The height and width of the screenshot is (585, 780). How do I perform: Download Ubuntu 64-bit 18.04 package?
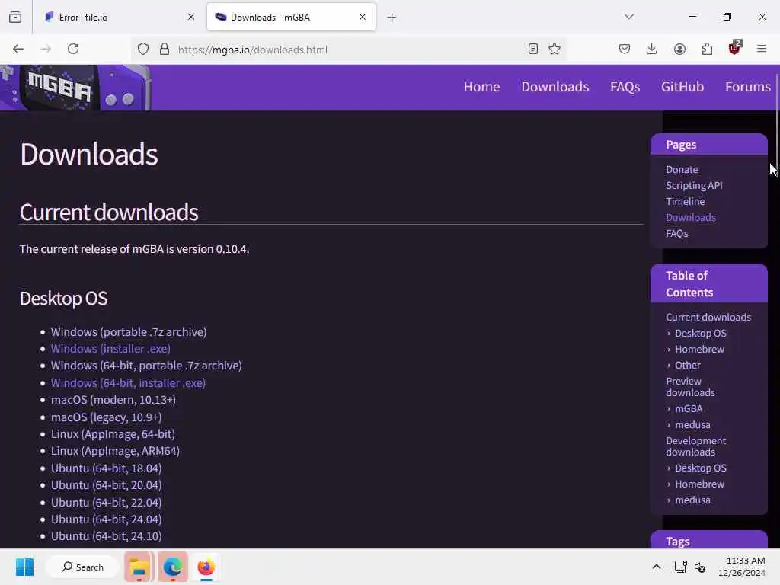point(106,468)
